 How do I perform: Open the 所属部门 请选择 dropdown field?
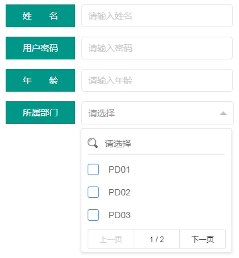click(x=158, y=113)
